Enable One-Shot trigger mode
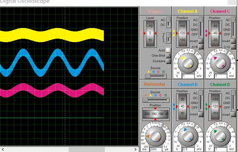 click(x=168, y=56)
